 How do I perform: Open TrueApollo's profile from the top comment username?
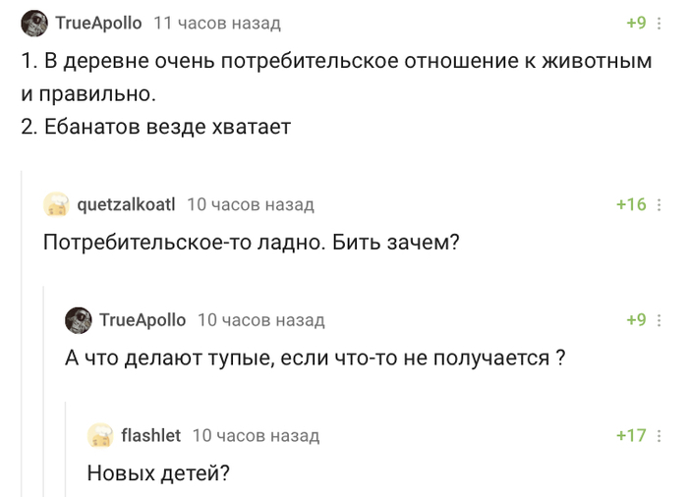tap(98, 23)
